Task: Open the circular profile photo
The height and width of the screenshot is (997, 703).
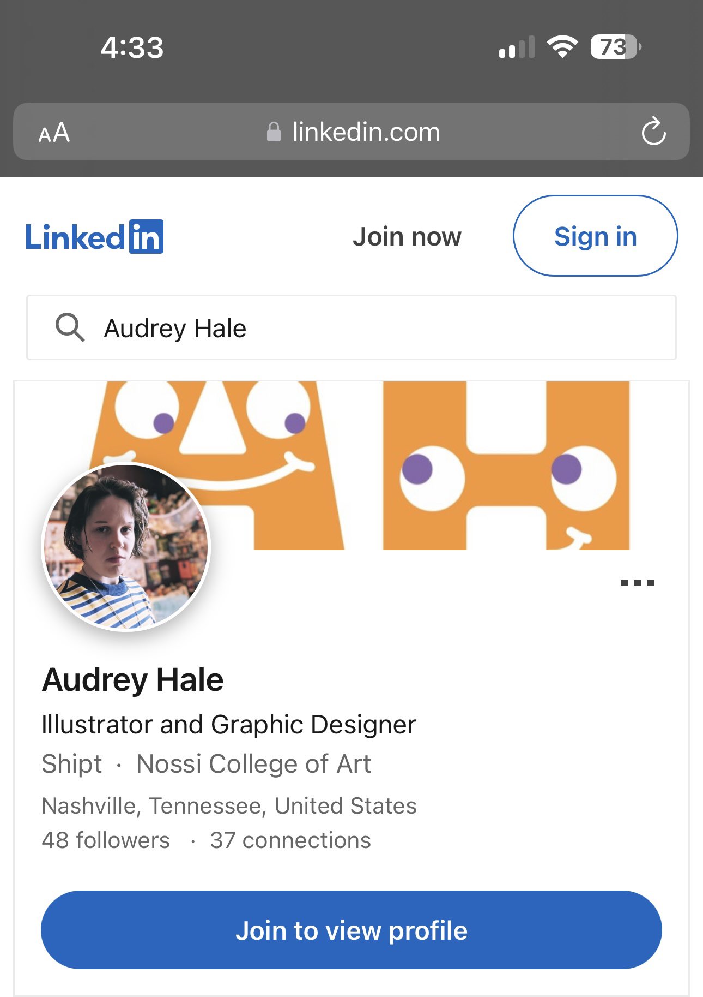Action: pos(126,546)
